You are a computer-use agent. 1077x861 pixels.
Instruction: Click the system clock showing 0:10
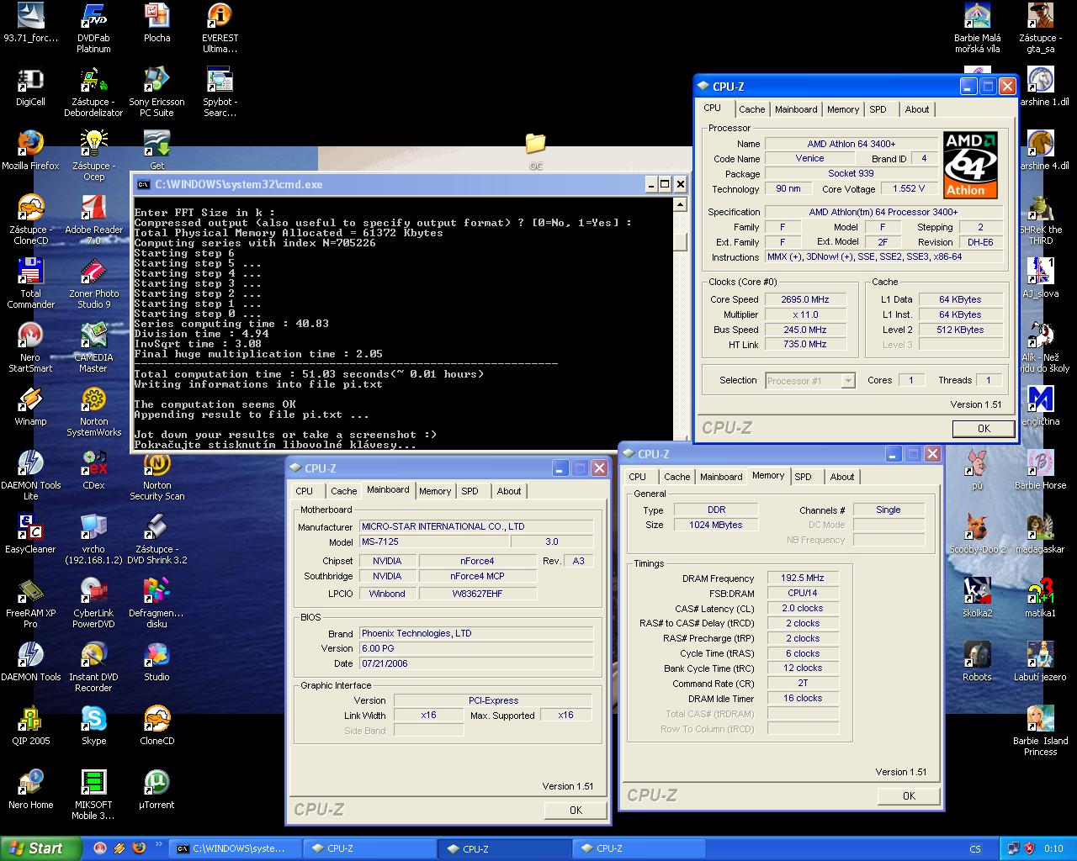coord(1053,849)
